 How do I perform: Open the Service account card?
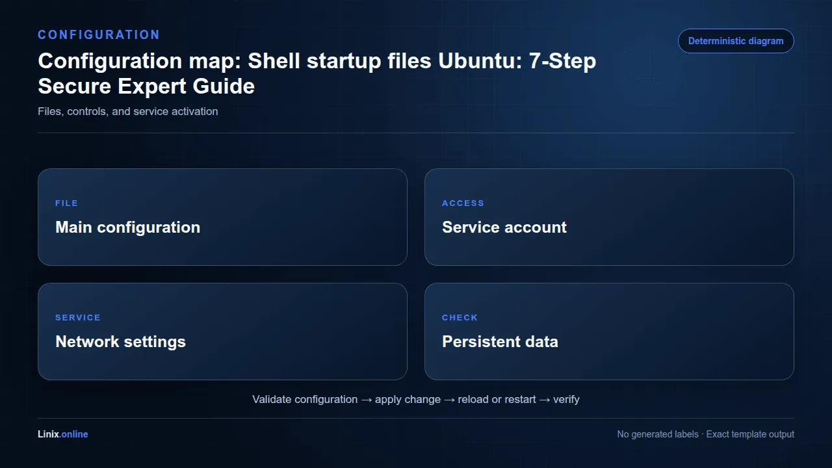tap(609, 217)
